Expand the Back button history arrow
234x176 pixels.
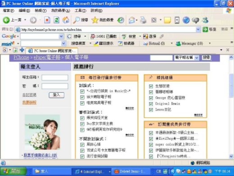pyautogui.click(x=25, y=20)
